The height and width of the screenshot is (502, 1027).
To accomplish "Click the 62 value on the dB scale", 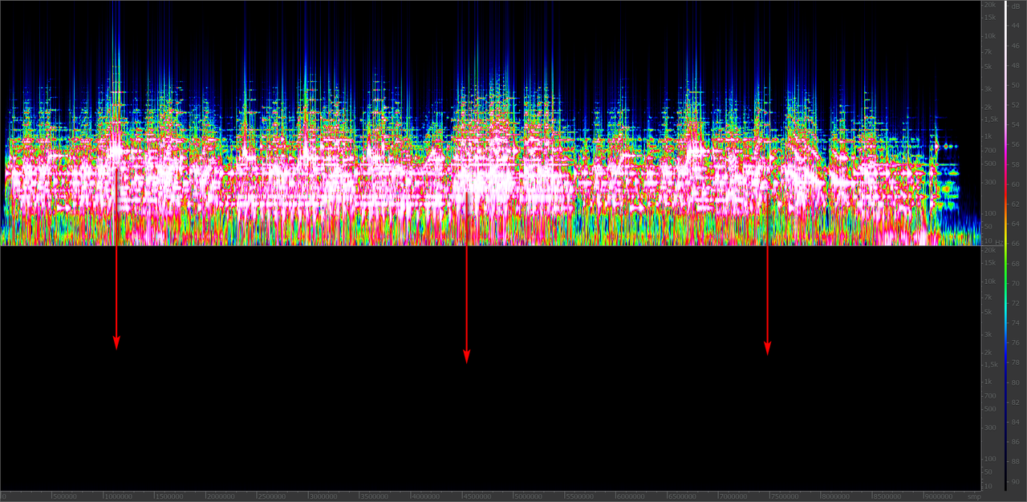I will (x=1016, y=204).
